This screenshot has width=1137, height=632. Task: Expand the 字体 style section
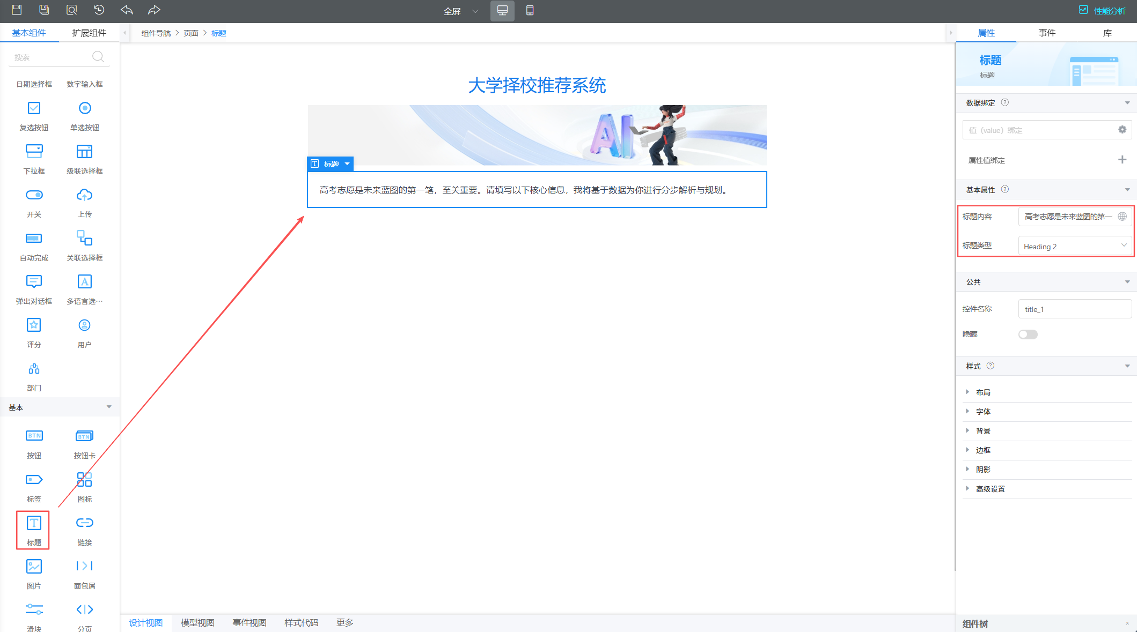coord(983,412)
